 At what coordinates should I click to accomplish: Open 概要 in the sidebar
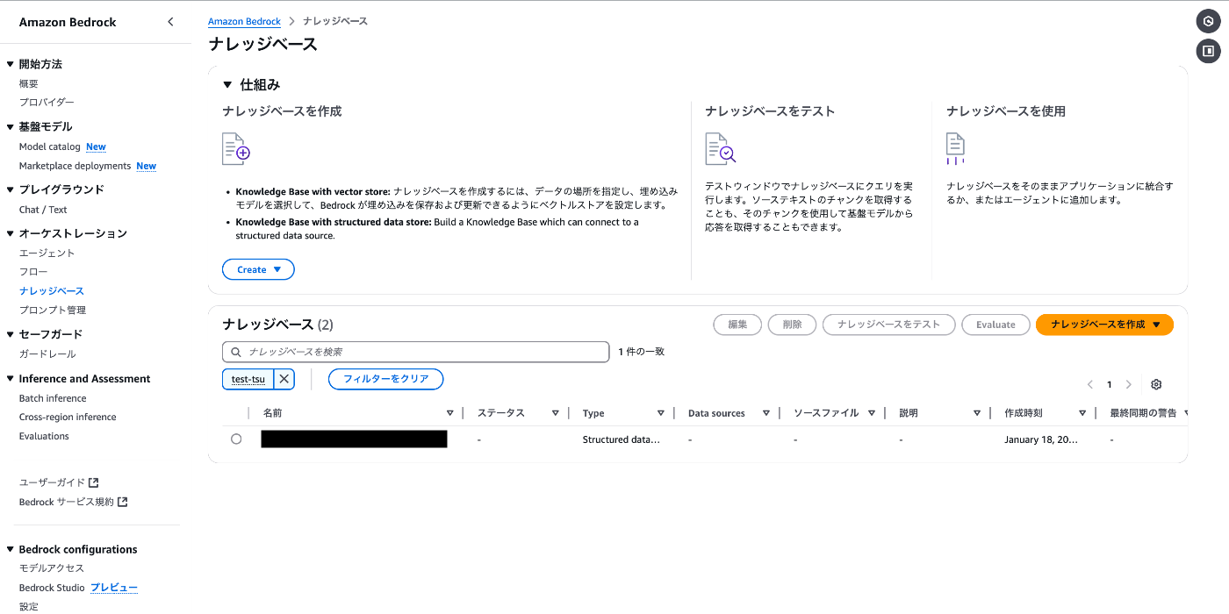pos(29,83)
